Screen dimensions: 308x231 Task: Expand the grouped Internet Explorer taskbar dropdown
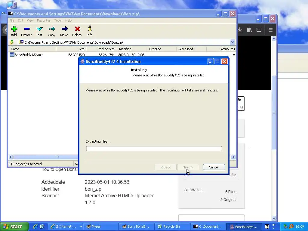[x=81, y=227]
